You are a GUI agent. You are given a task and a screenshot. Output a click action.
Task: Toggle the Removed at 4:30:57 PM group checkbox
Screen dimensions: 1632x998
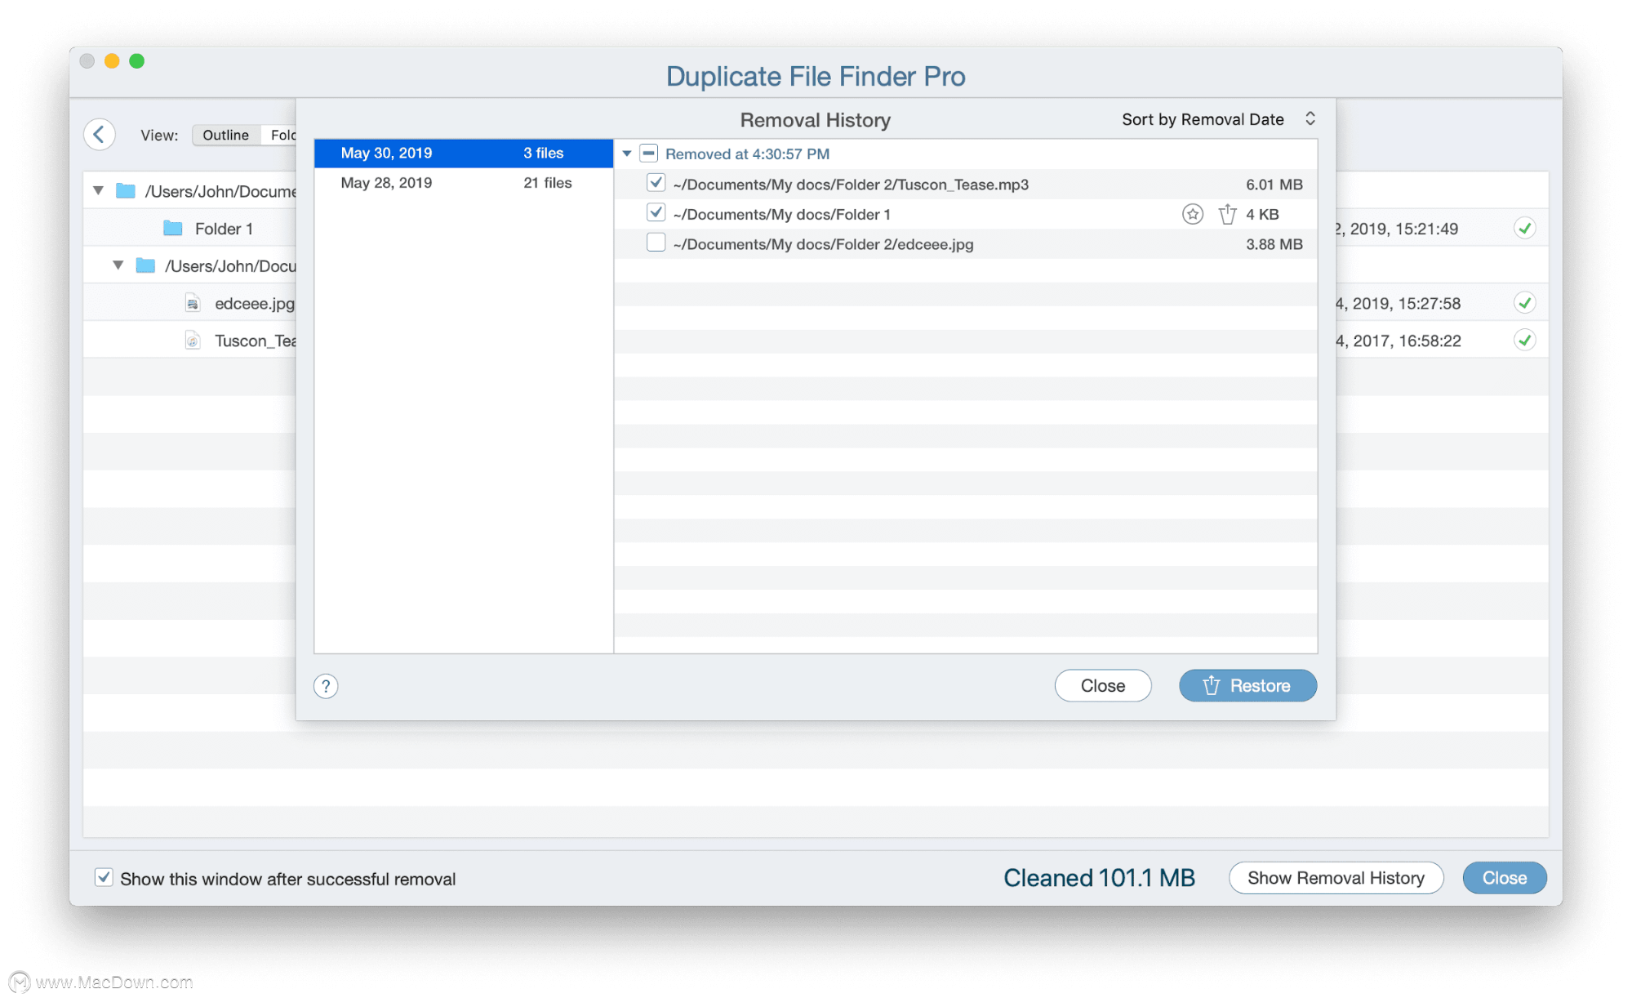coord(648,153)
